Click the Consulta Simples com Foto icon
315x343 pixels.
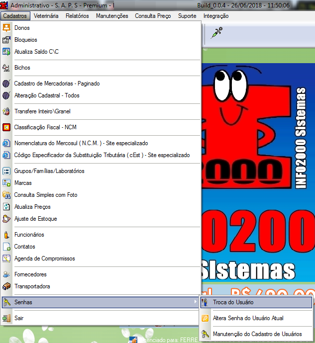(6, 195)
